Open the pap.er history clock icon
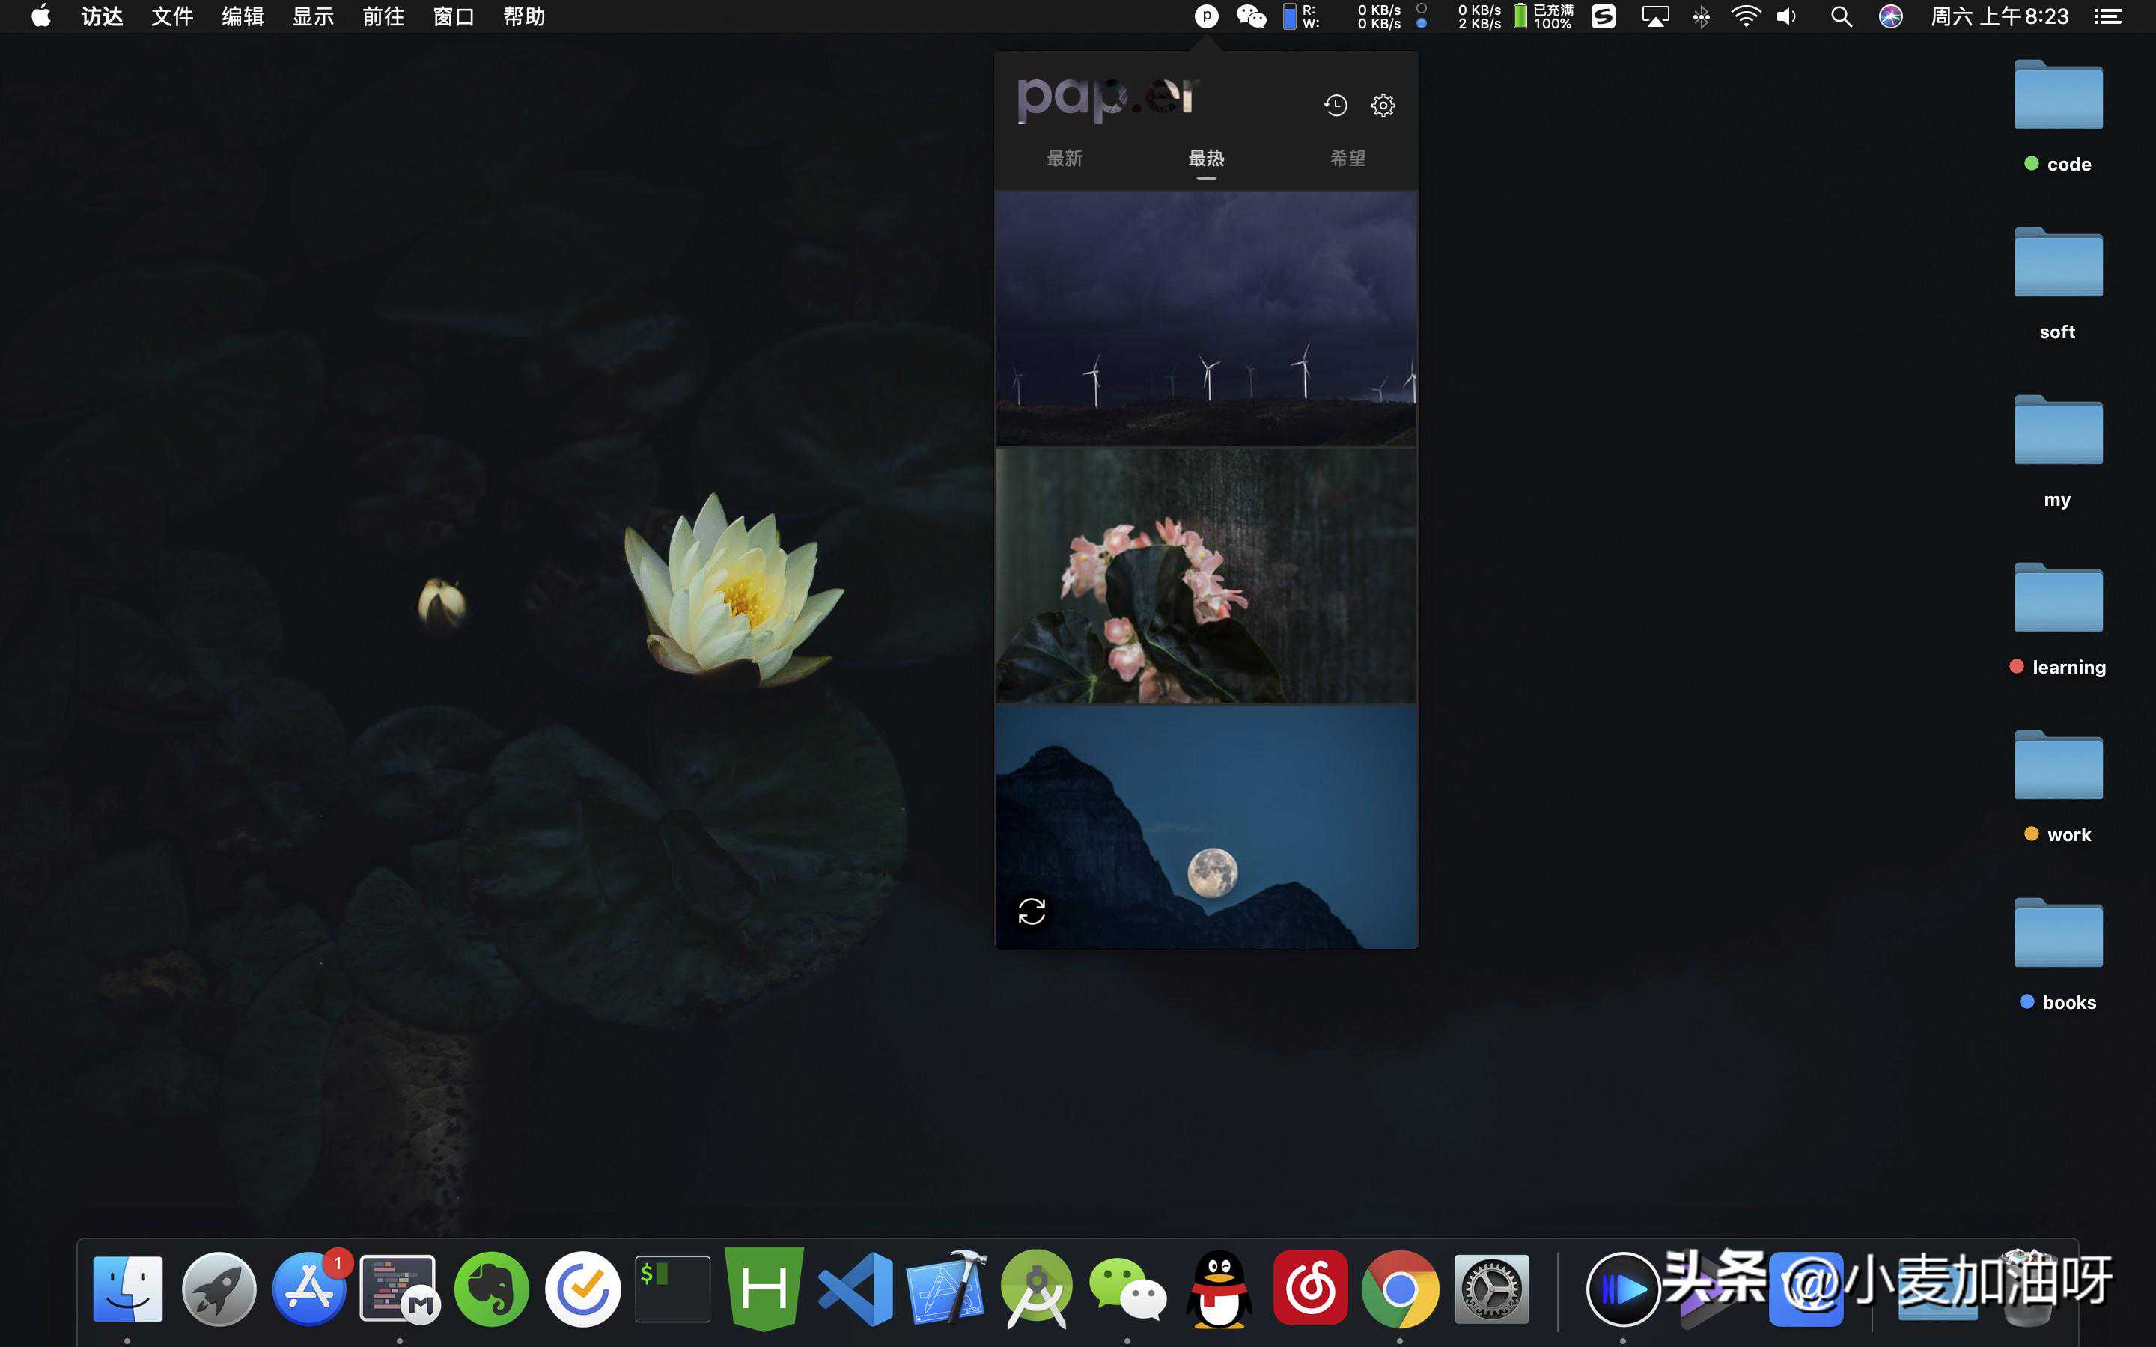This screenshot has width=2156, height=1347. pyautogui.click(x=1335, y=105)
